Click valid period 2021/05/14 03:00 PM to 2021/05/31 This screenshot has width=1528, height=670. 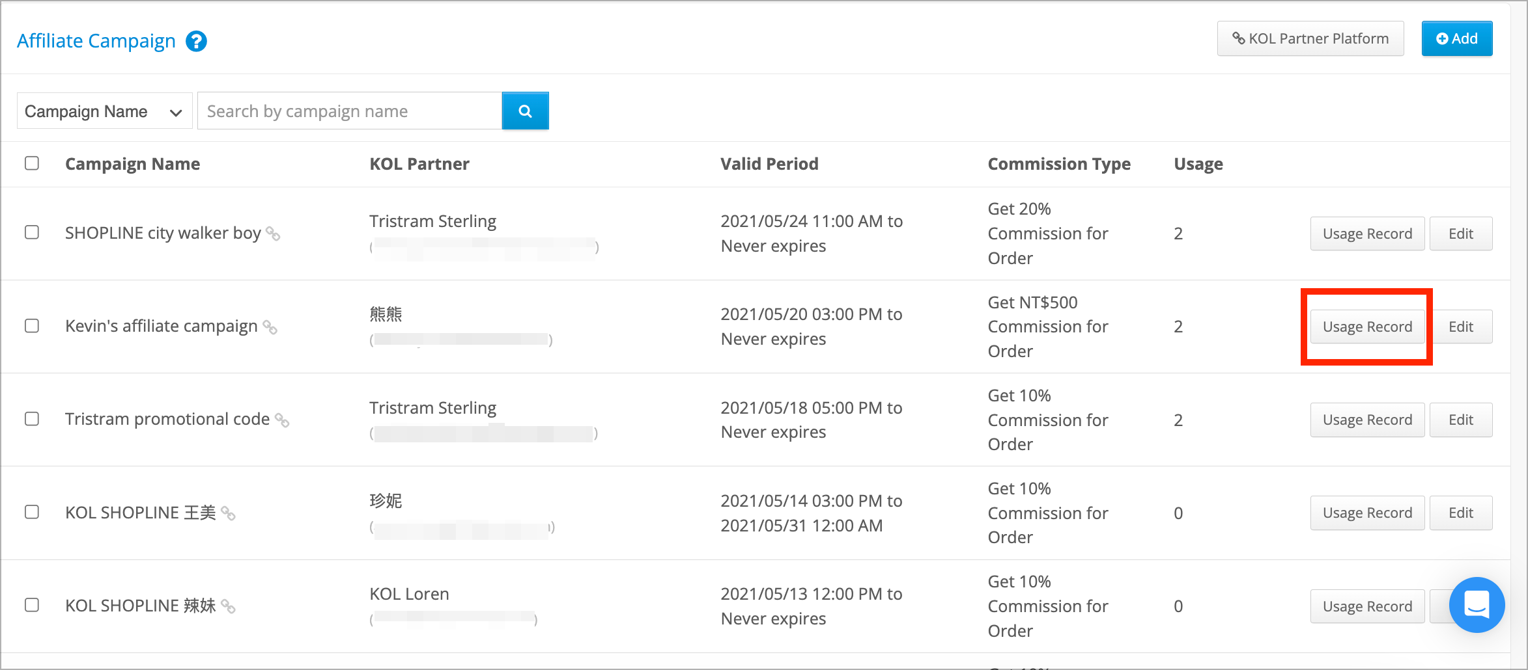pos(812,513)
